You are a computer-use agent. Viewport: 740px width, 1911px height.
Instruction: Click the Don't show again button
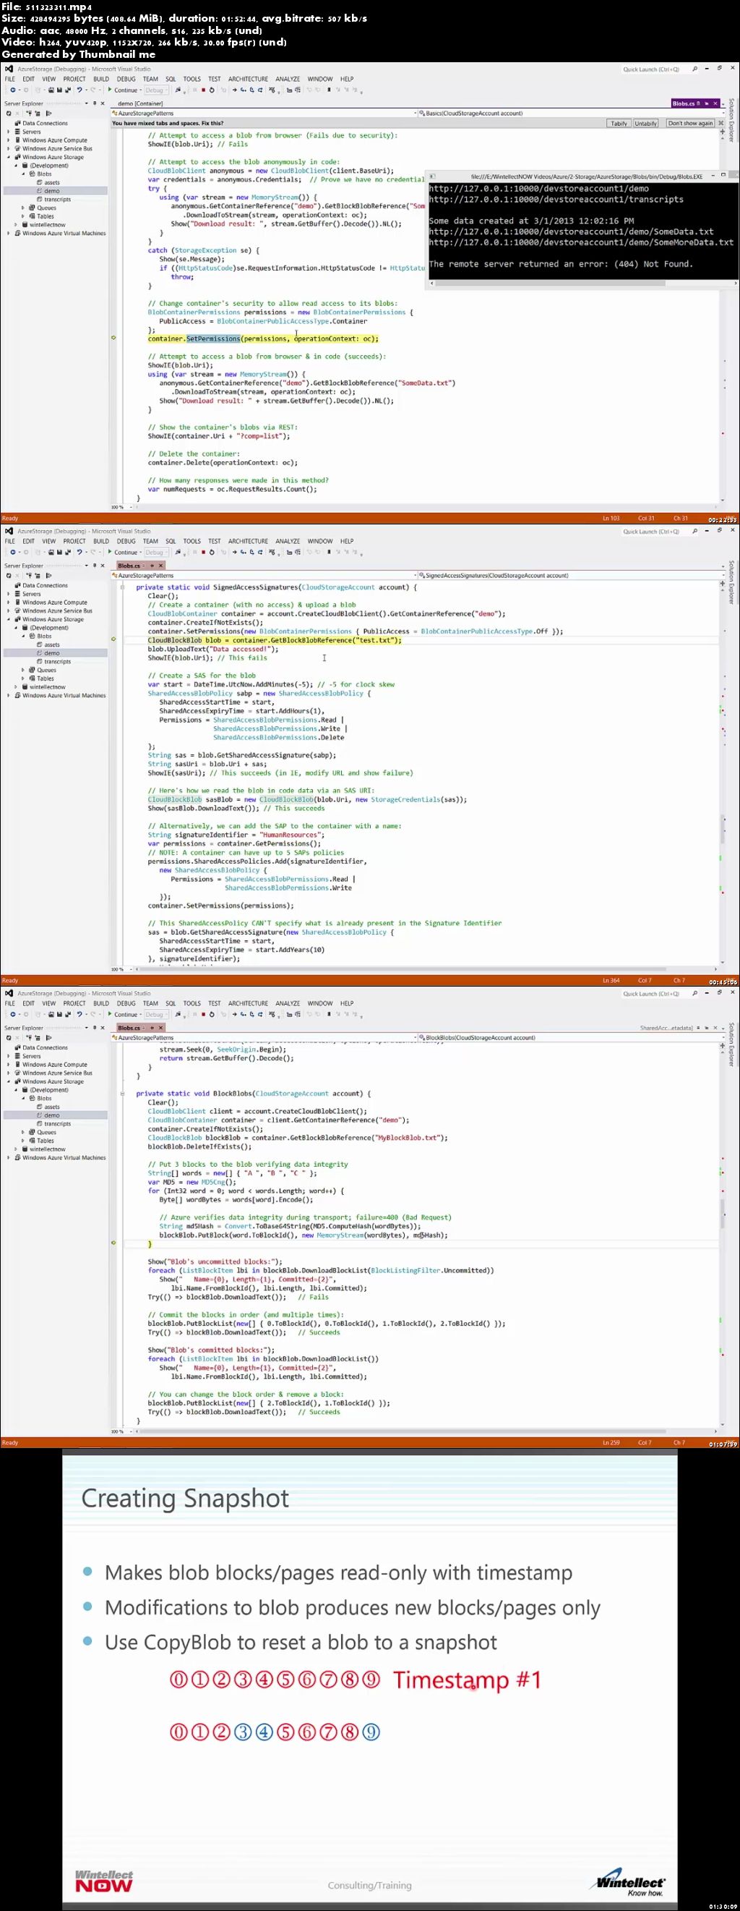click(x=690, y=123)
